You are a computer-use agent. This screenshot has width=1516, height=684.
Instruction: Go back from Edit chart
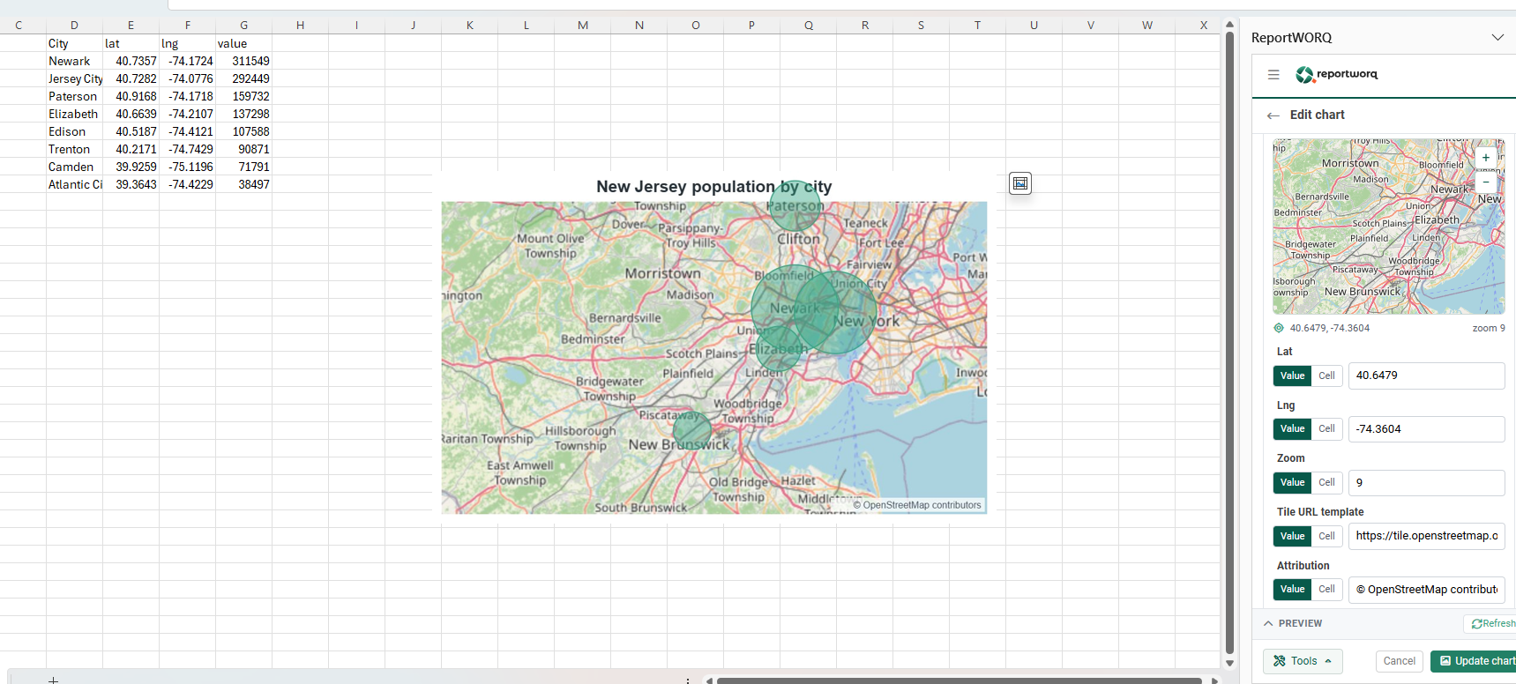coord(1273,115)
